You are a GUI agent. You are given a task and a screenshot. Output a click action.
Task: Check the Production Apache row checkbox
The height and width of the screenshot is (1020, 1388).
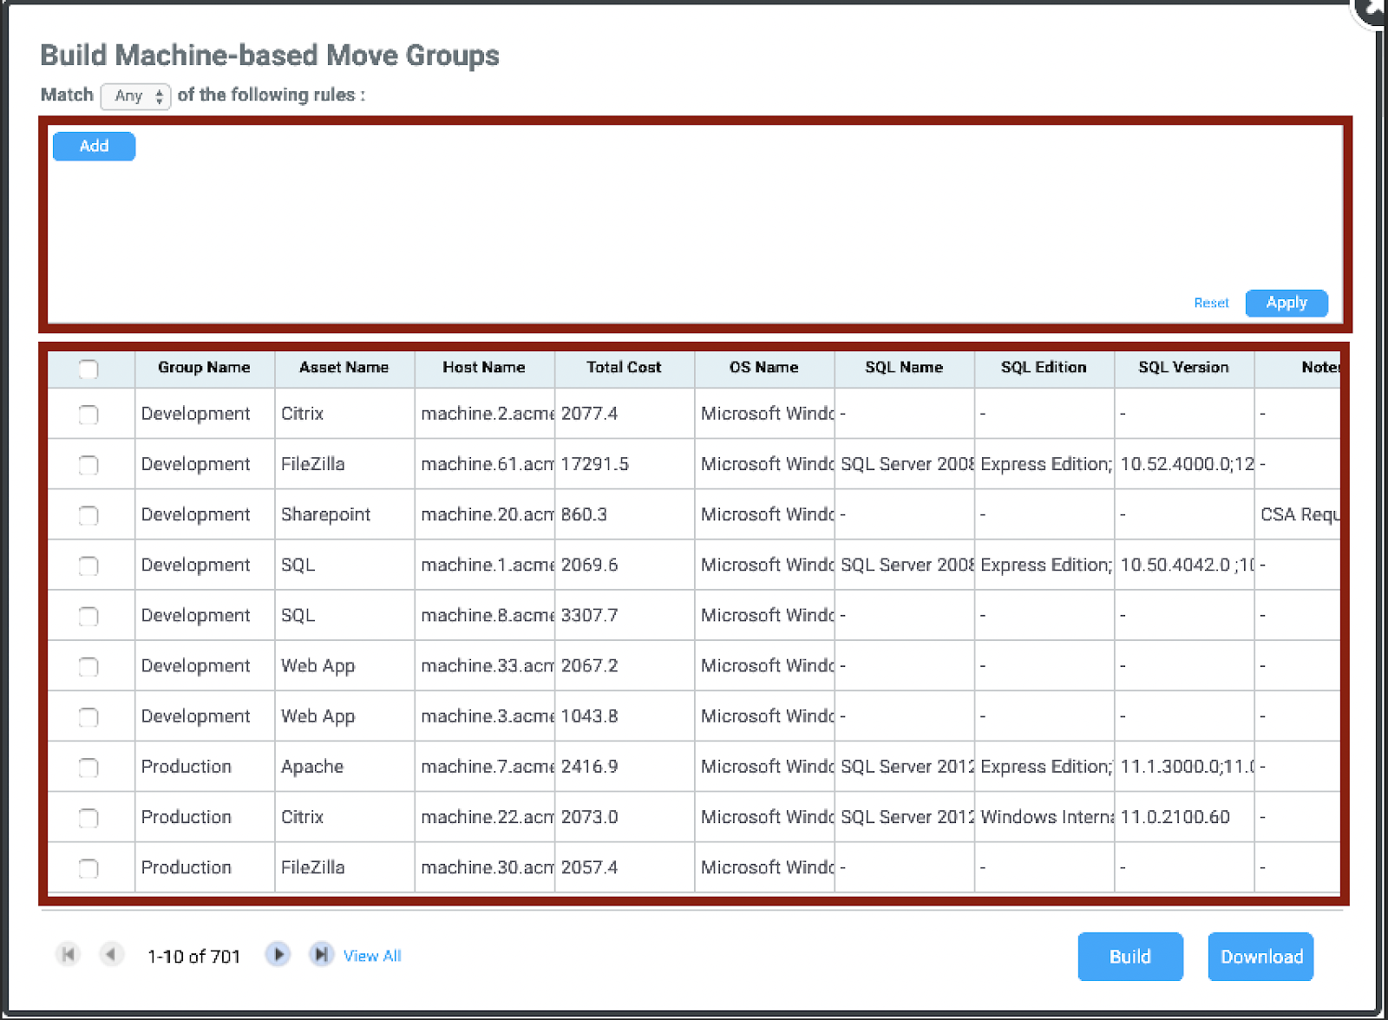tap(88, 768)
